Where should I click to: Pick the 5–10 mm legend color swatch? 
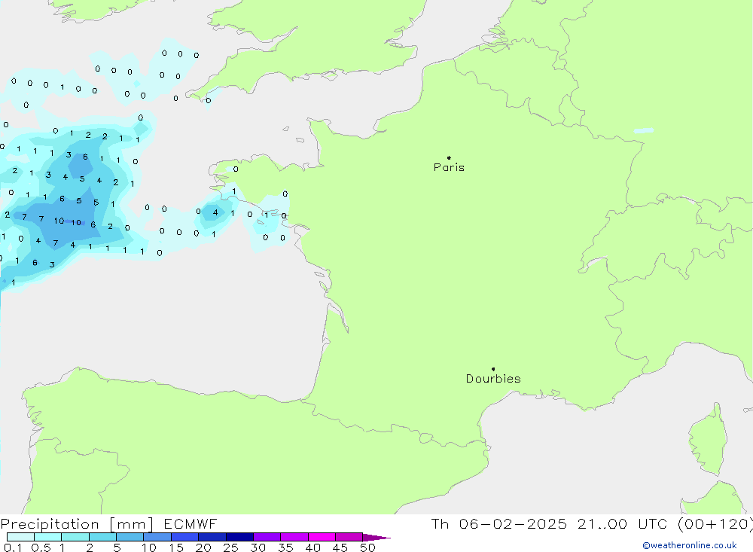[x=130, y=537]
